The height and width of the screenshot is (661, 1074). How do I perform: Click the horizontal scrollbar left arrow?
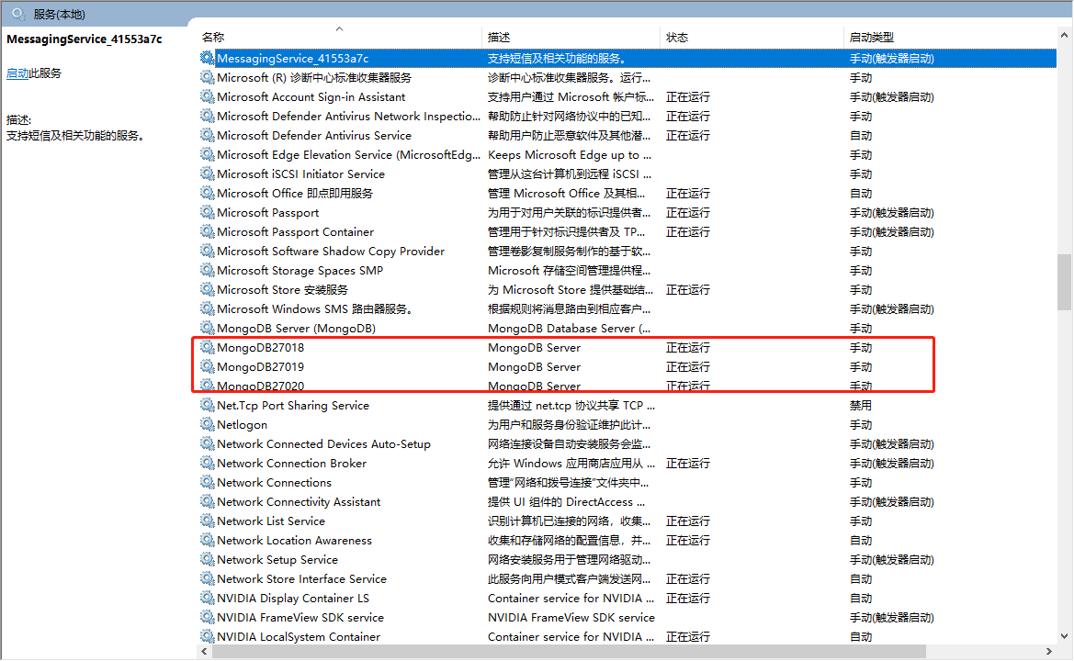pos(204,652)
